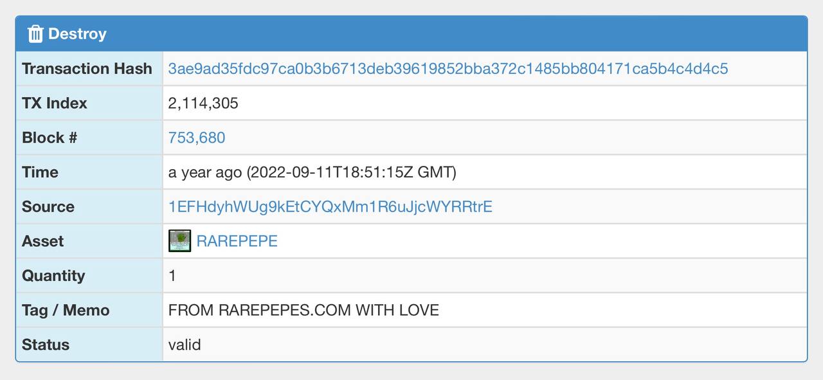Image resolution: width=823 pixels, height=380 pixels.
Task: Click the memo text FROM RAREPEPES.COM WITH LOVE
Action: (303, 311)
